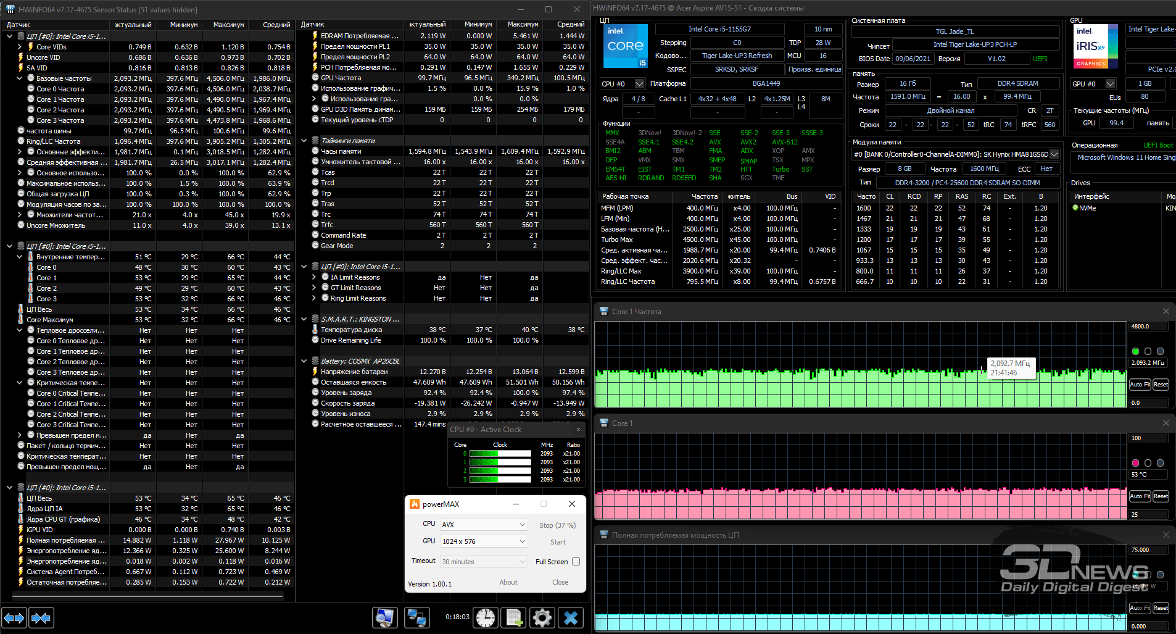
Task: Click the shrink-columns inward arrows icon
Action: (x=41, y=617)
